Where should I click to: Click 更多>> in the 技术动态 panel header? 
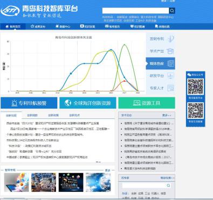[167, 115]
